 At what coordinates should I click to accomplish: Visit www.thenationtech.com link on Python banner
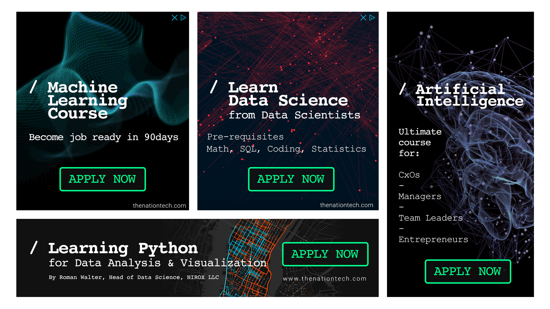pos(325,278)
